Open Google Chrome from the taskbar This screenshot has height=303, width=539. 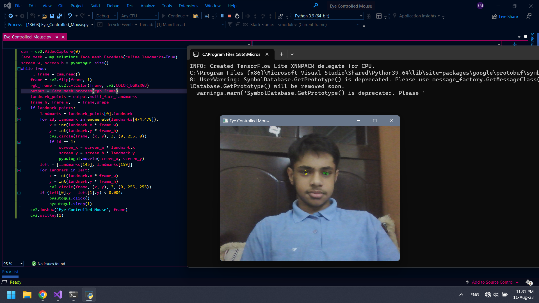click(43, 295)
